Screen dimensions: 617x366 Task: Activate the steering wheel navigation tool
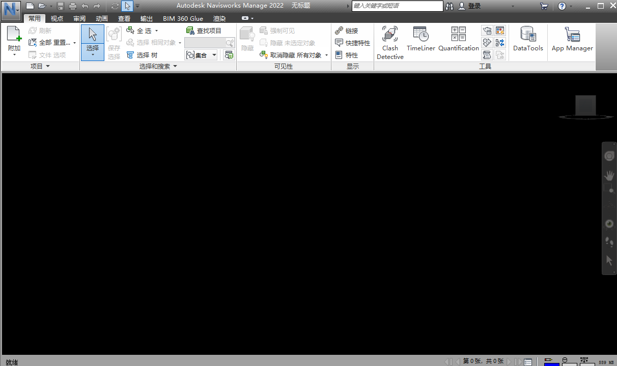tap(609, 156)
